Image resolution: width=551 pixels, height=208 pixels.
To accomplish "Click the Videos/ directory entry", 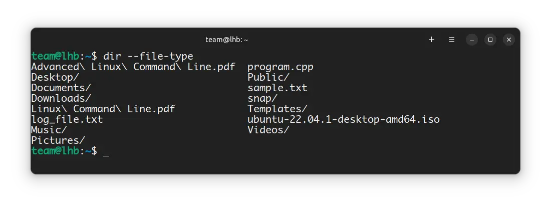I will 268,130.
